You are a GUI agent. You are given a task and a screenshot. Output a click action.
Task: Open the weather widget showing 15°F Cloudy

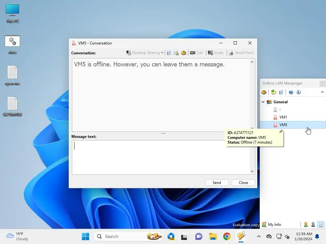(17, 236)
